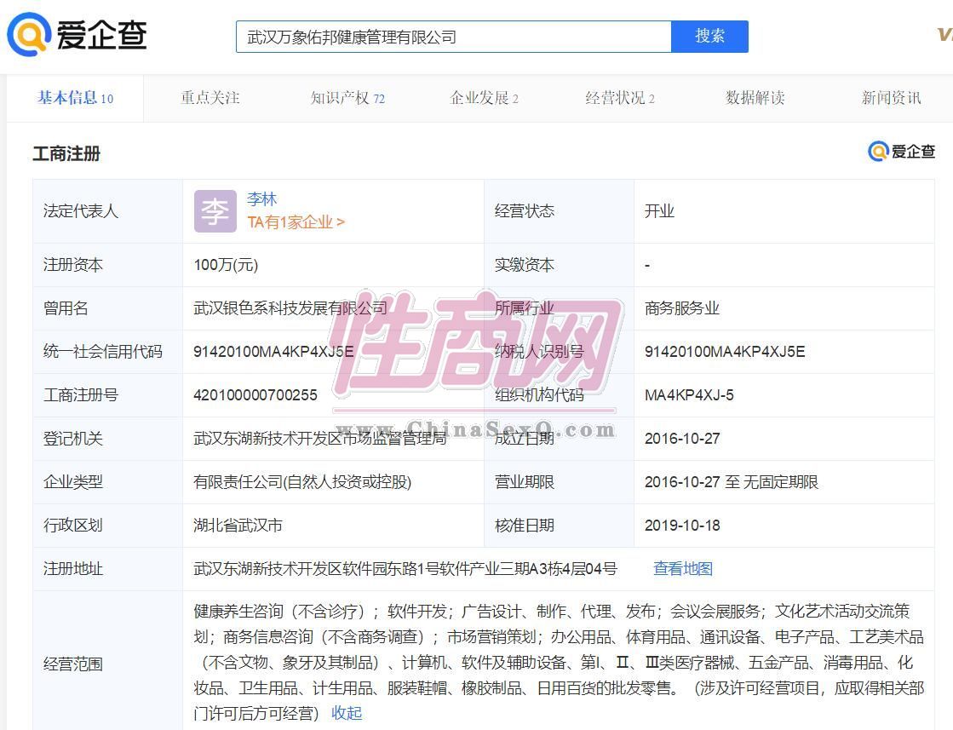
Task: Expand the TA有1家企业 link
Action: [x=296, y=222]
